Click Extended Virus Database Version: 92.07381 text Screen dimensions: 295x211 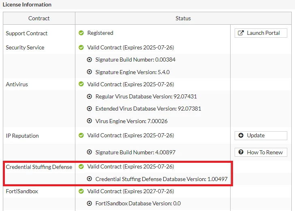(148, 109)
